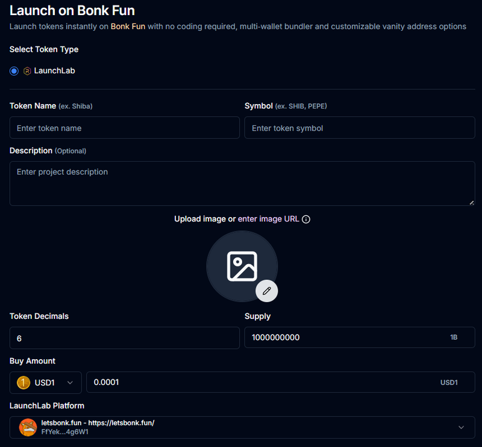The width and height of the screenshot is (482, 447).
Task: Click the LaunchLab logo icon
Action: pyautogui.click(x=27, y=71)
